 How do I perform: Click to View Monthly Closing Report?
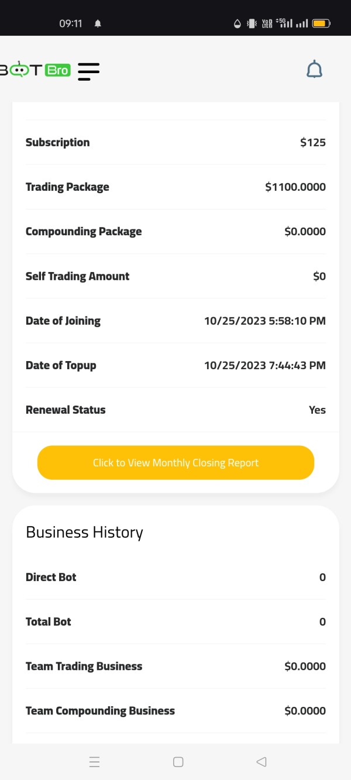175,463
